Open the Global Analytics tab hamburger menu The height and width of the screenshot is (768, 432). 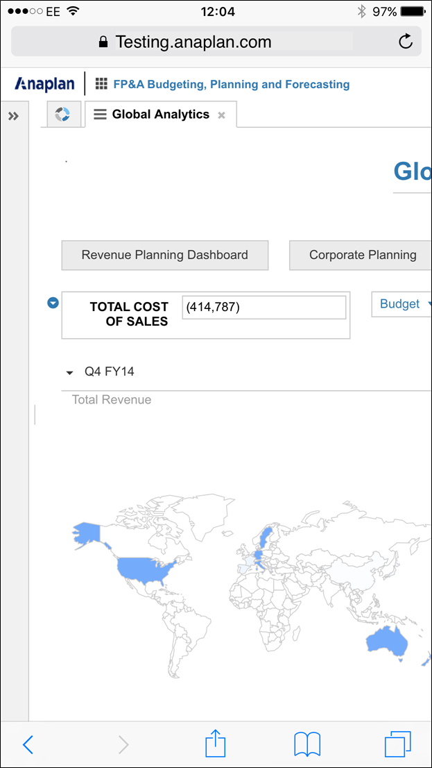click(100, 115)
